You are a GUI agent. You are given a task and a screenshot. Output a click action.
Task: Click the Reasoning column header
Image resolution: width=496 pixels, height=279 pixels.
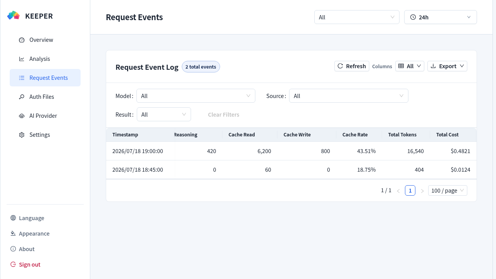click(x=186, y=135)
